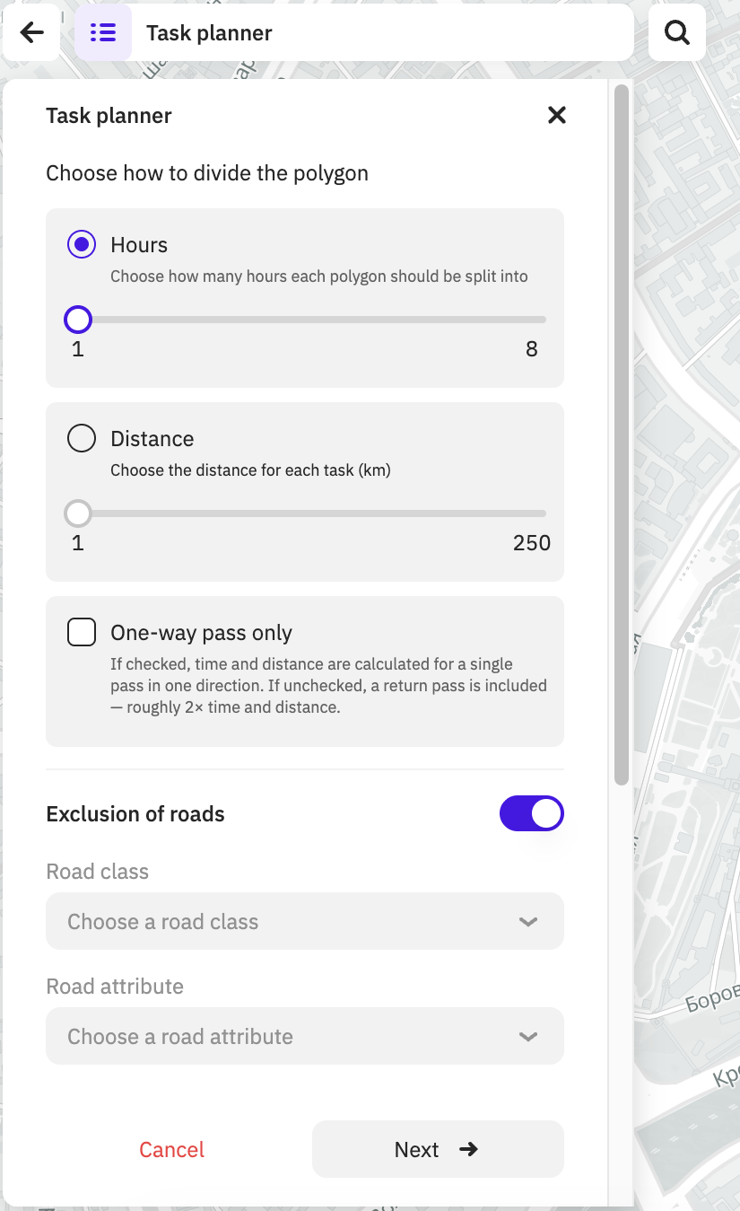Click the back arrow icon
740x1211 pixels.
tap(32, 32)
